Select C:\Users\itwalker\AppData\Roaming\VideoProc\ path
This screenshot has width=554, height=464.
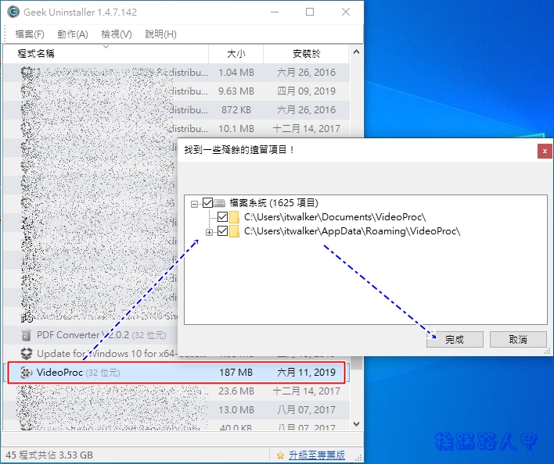352,231
